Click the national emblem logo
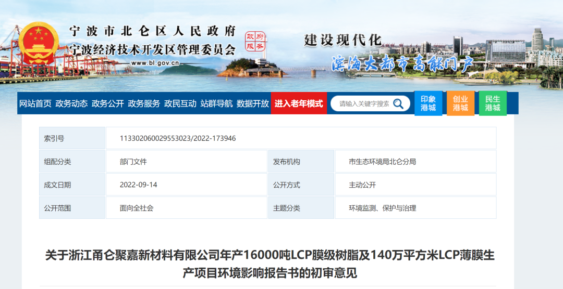 39,43
